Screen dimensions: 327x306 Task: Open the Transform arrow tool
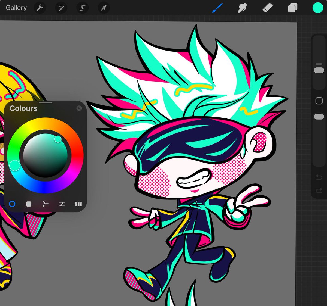click(x=103, y=8)
